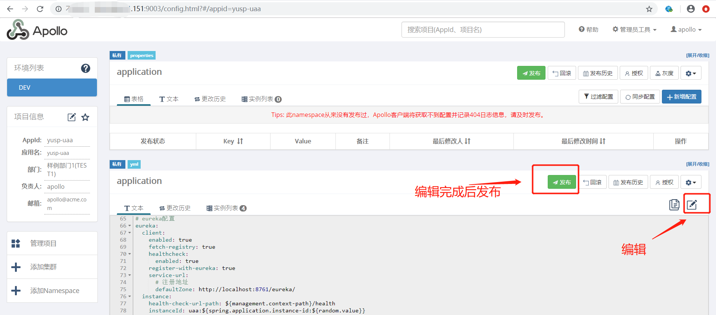Open 发布历史 for yml namespace
716x315 pixels.
628,182
